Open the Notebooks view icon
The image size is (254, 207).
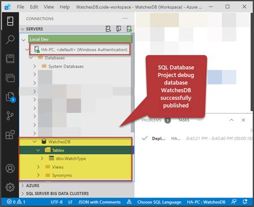(10, 59)
